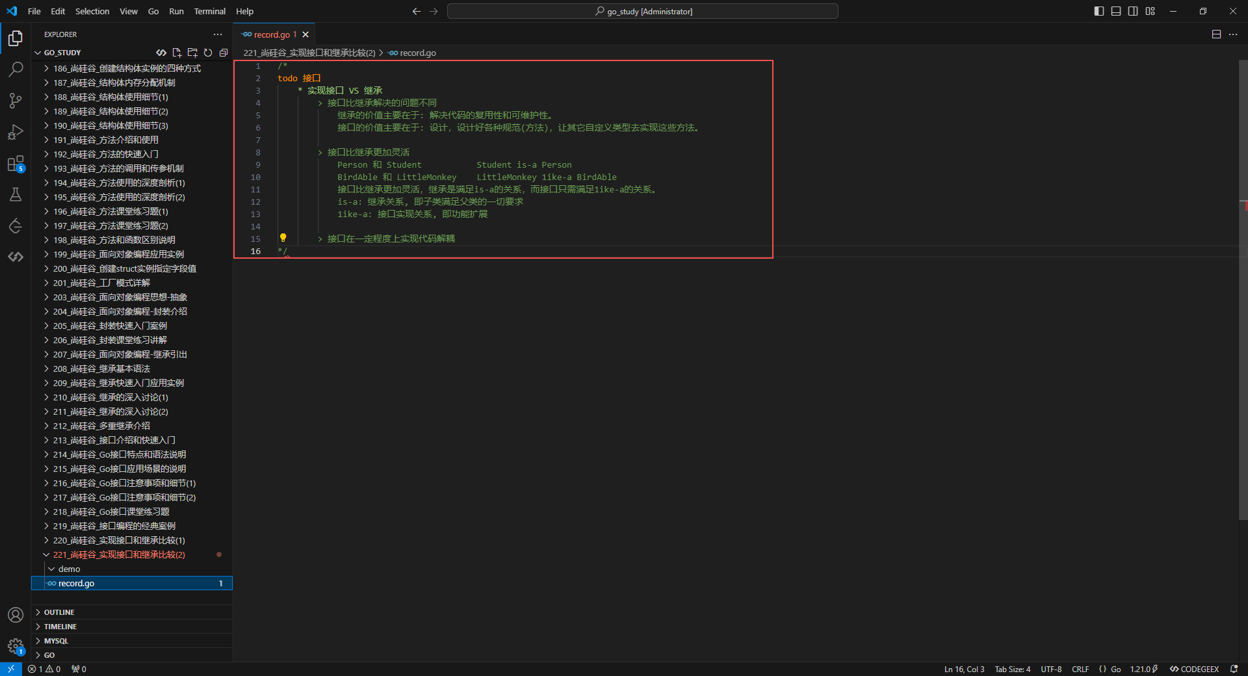This screenshot has width=1248, height=676.
Task: Expand the GO section in sidebar
Action: (x=132, y=655)
